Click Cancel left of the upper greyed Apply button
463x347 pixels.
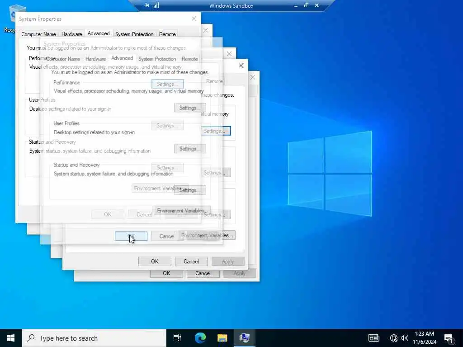coord(191,262)
